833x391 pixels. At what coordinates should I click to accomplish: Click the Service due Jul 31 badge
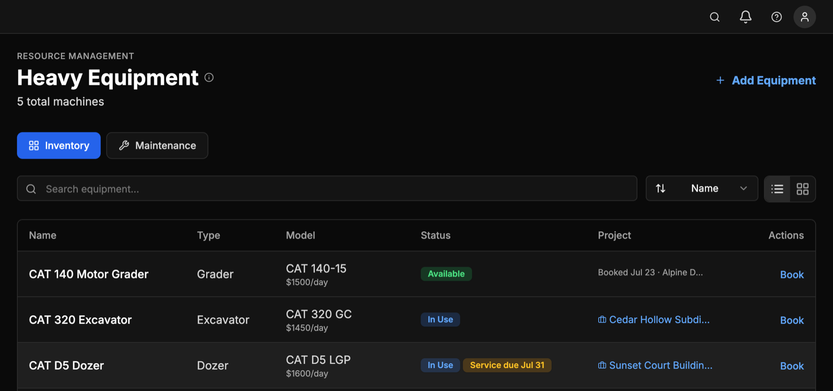pos(507,365)
